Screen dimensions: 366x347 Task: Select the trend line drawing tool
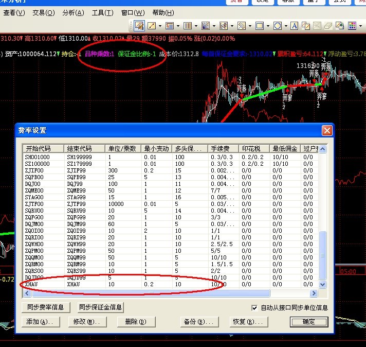click(152, 26)
